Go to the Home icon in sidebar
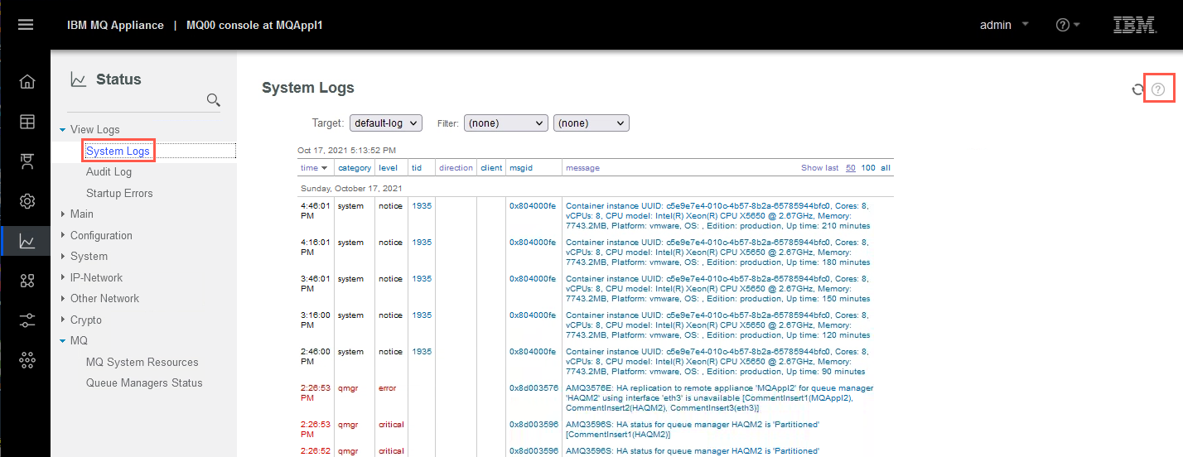The image size is (1183, 457). coord(27,81)
